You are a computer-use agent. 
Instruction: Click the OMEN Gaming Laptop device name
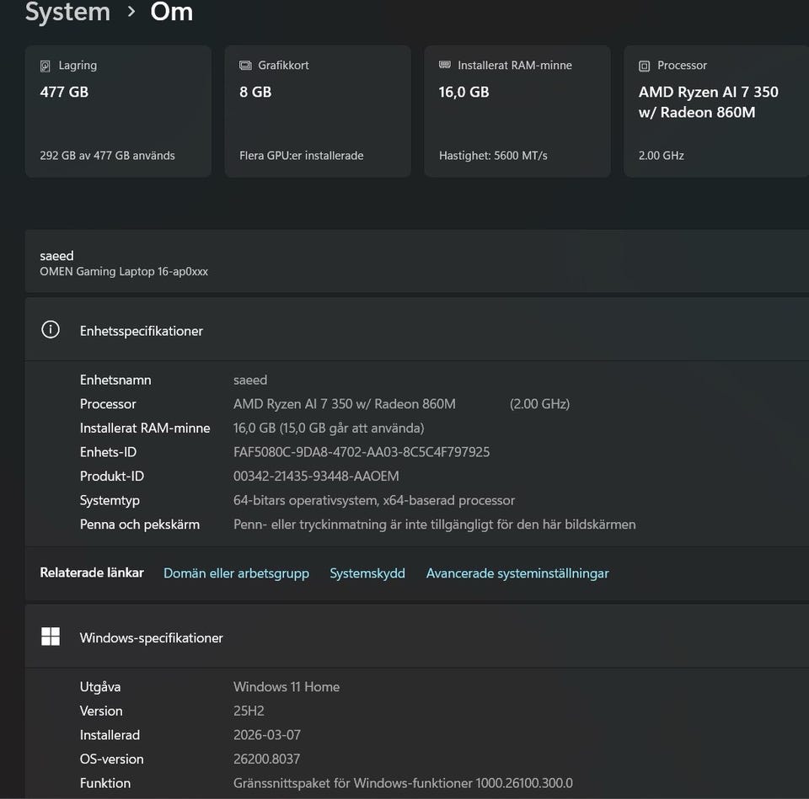click(x=124, y=271)
